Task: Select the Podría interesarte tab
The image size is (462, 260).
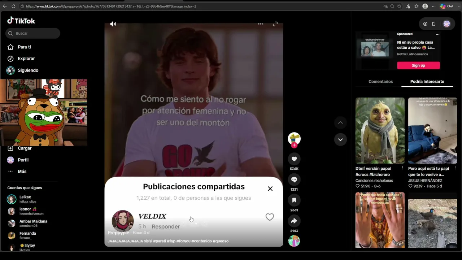Action: [427, 82]
